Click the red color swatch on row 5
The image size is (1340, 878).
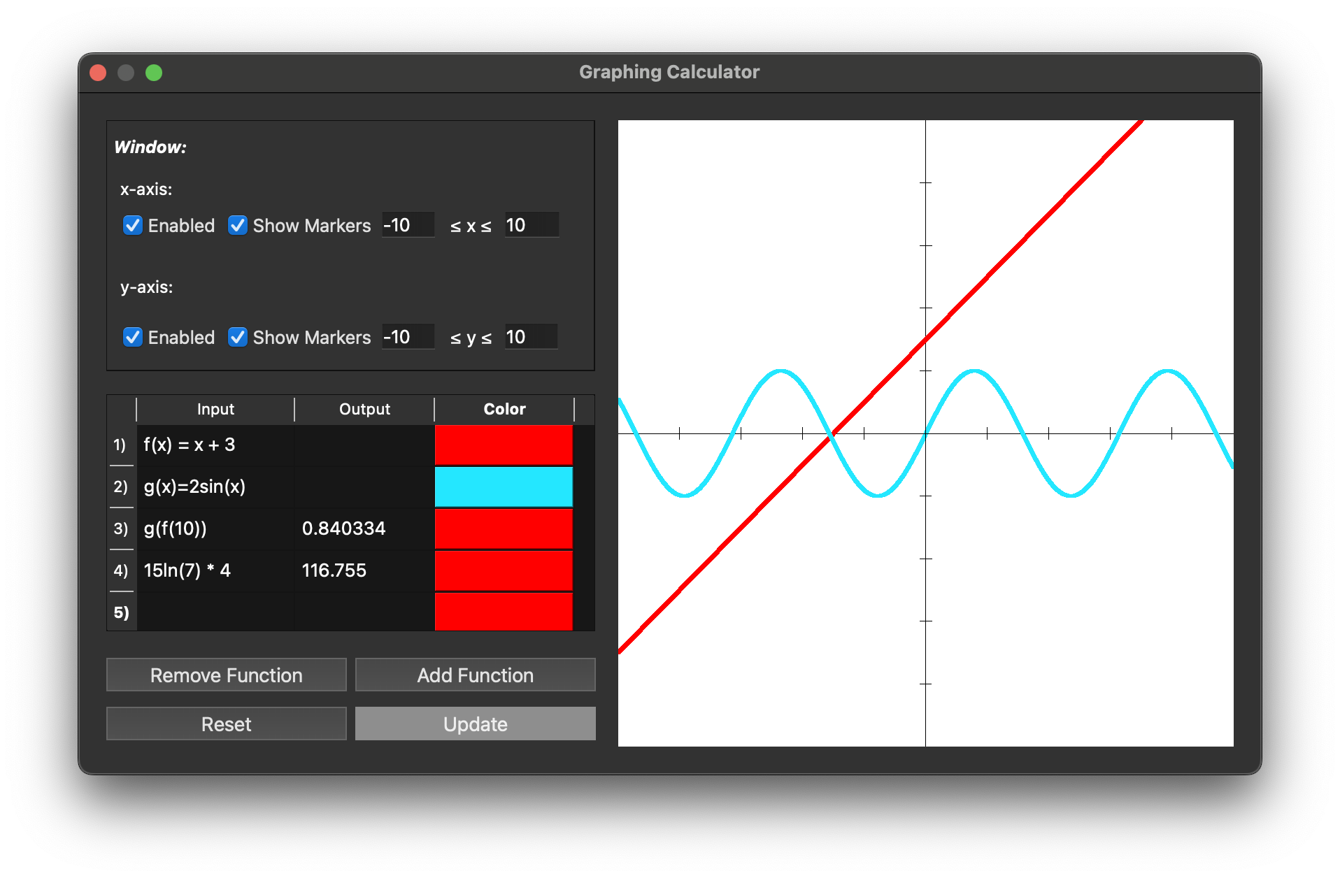pyautogui.click(x=503, y=612)
